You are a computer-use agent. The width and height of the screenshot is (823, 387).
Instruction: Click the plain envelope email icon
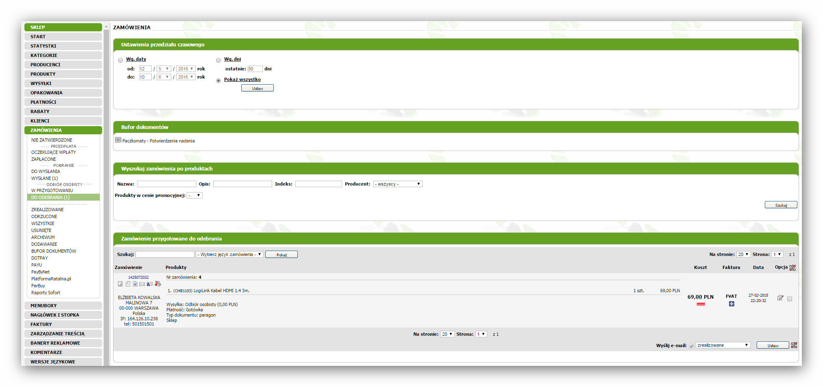(142, 284)
